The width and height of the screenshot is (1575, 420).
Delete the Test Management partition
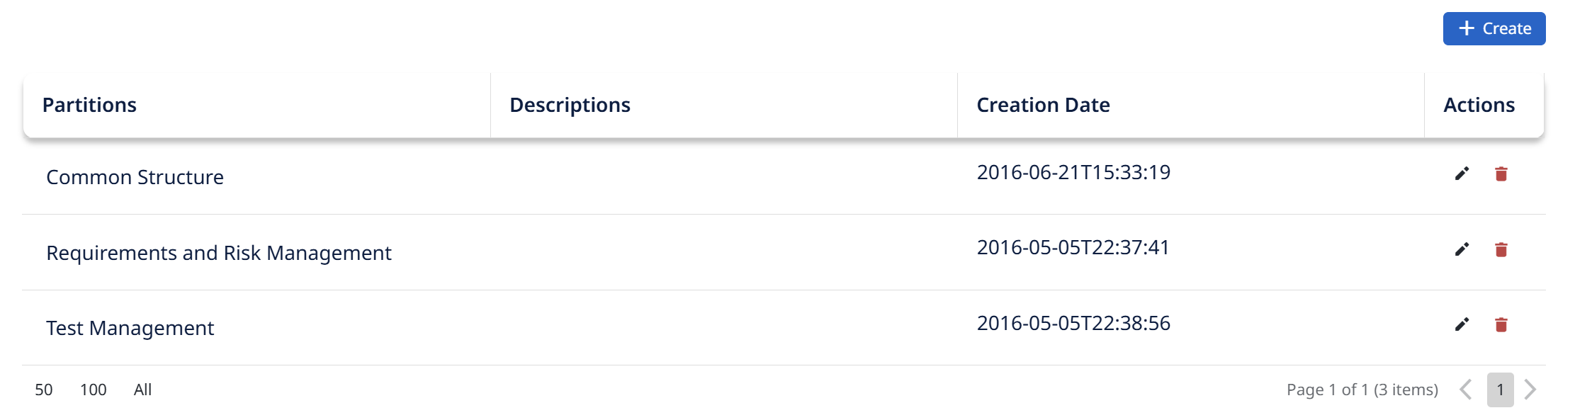click(x=1501, y=324)
